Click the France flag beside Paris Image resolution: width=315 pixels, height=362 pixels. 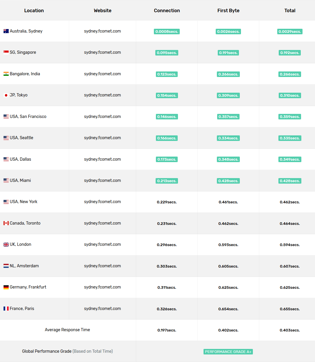click(6, 309)
